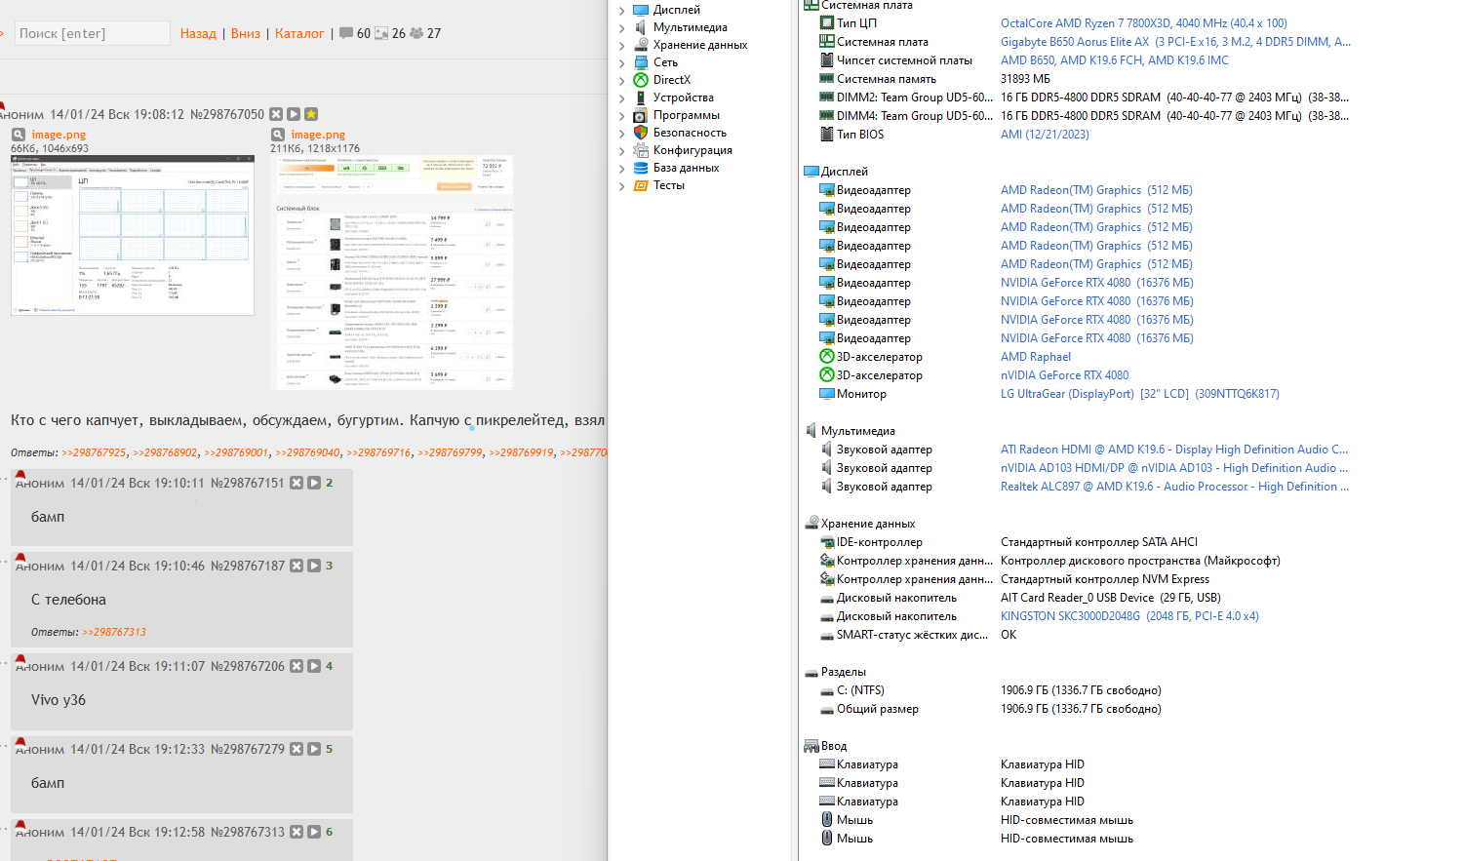Screen dimensions: 1464x861
Task: Open the Каталог link
Action: click(x=299, y=33)
